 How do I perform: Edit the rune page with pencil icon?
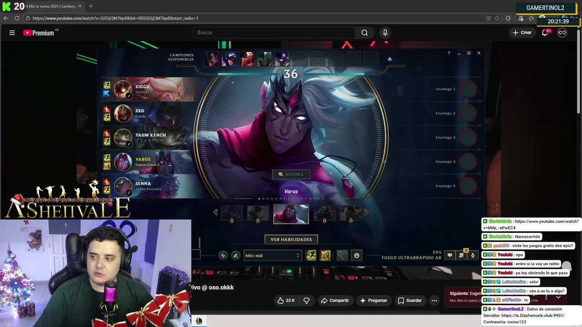tap(236, 256)
